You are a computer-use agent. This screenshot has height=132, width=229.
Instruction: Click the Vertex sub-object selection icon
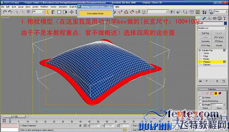(x=202, y=94)
